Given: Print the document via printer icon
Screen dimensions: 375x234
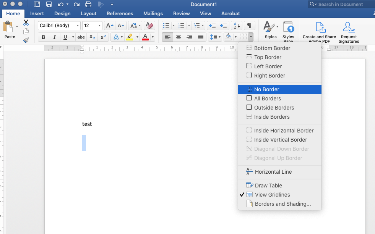Looking at the screenshot, I should (88, 4).
